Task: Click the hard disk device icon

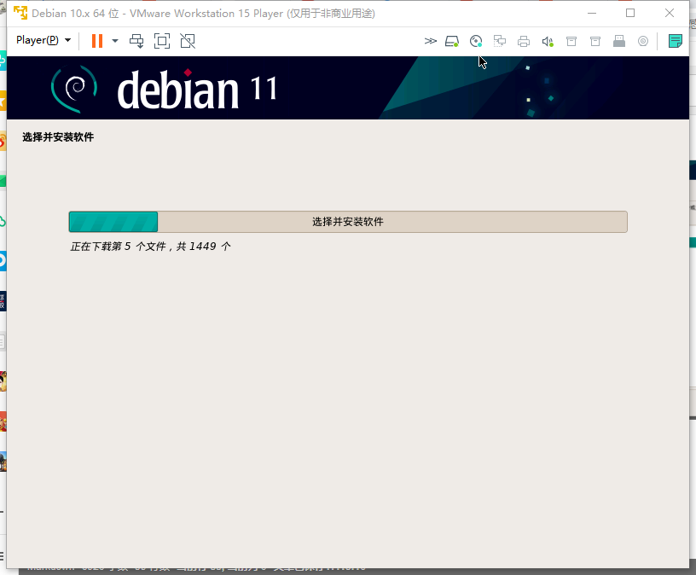Action: [452, 41]
